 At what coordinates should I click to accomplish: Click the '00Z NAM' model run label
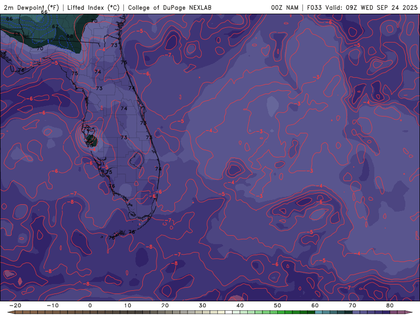285,7
